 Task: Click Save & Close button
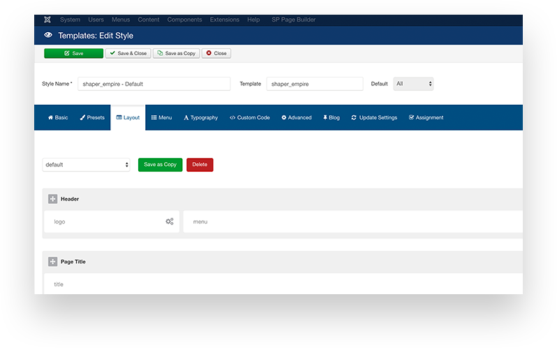(128, 53)
